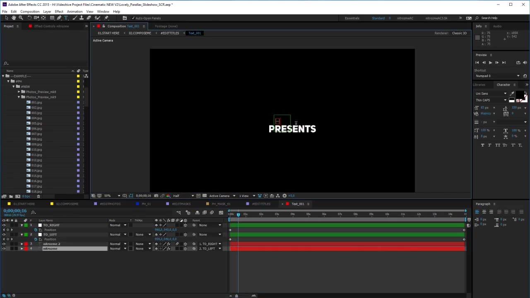The width and height of the screenshot is (530, 298).
Task: Open the Thin CAPS font style dropdown
Action: [x=491, y=100]
